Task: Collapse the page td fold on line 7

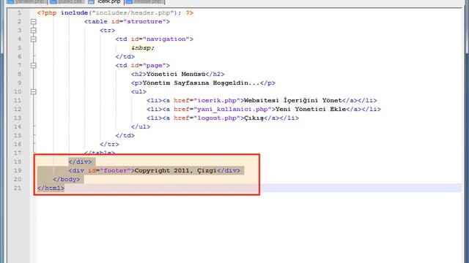Action: [x=34, y=65]
